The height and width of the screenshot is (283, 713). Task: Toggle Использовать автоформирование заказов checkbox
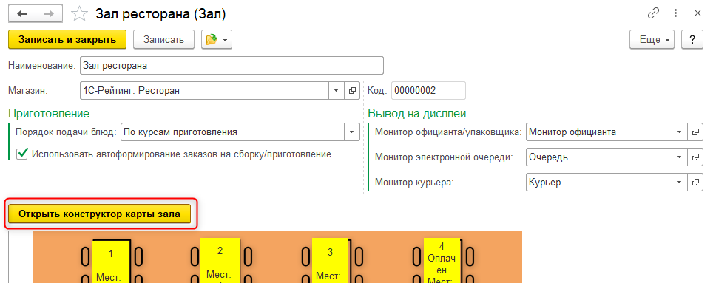[21, 154]
